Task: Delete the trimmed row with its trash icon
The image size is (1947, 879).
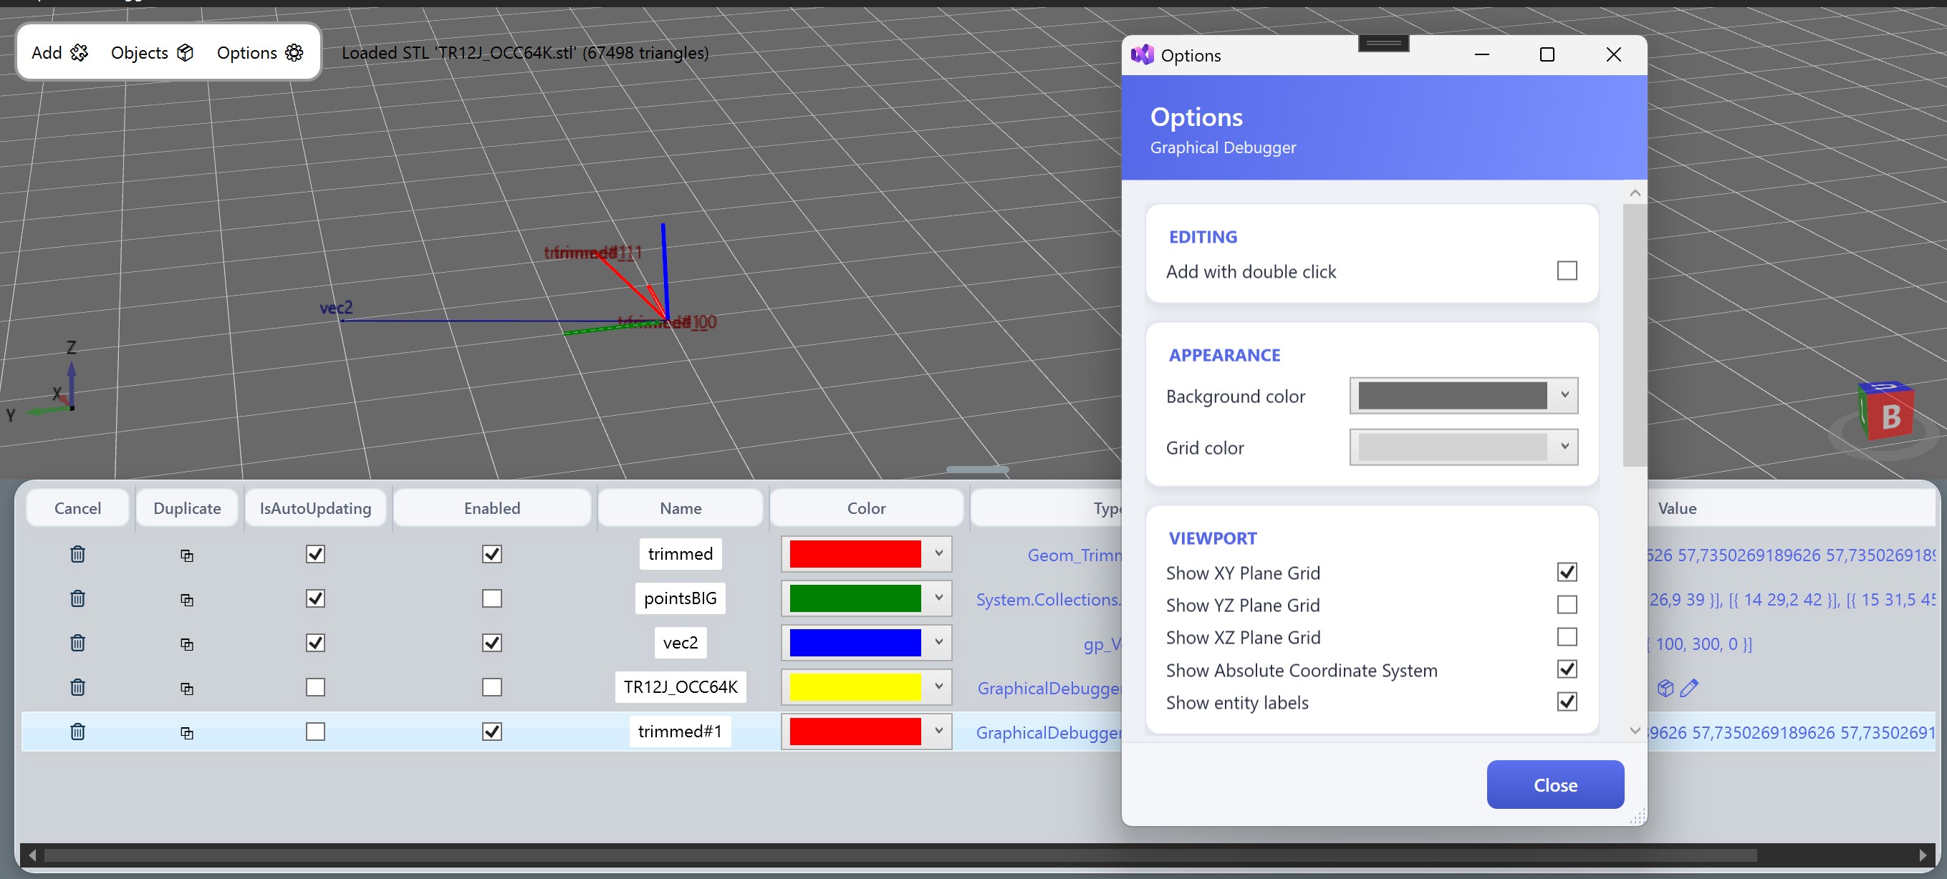Action: [77, 554]
